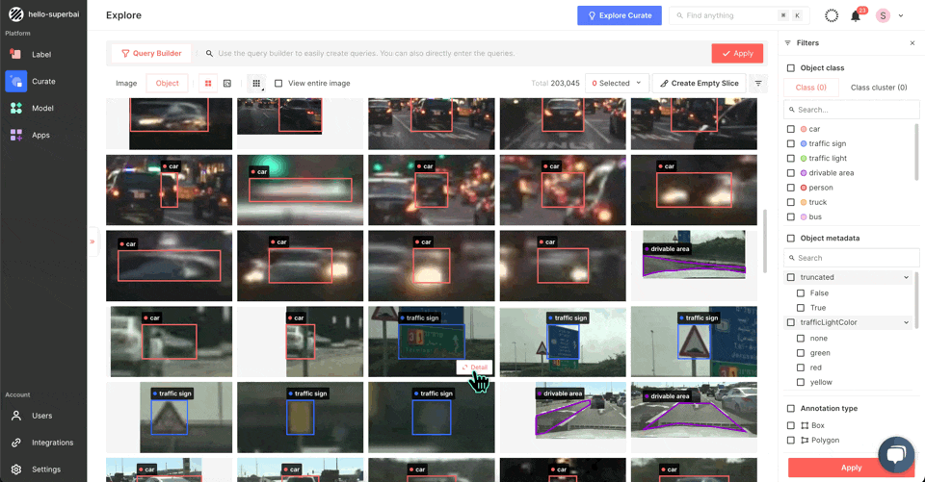This screenshot has height=482, width=925.
Task: Check the car class checkbox
Action: [x=790, y=129]
